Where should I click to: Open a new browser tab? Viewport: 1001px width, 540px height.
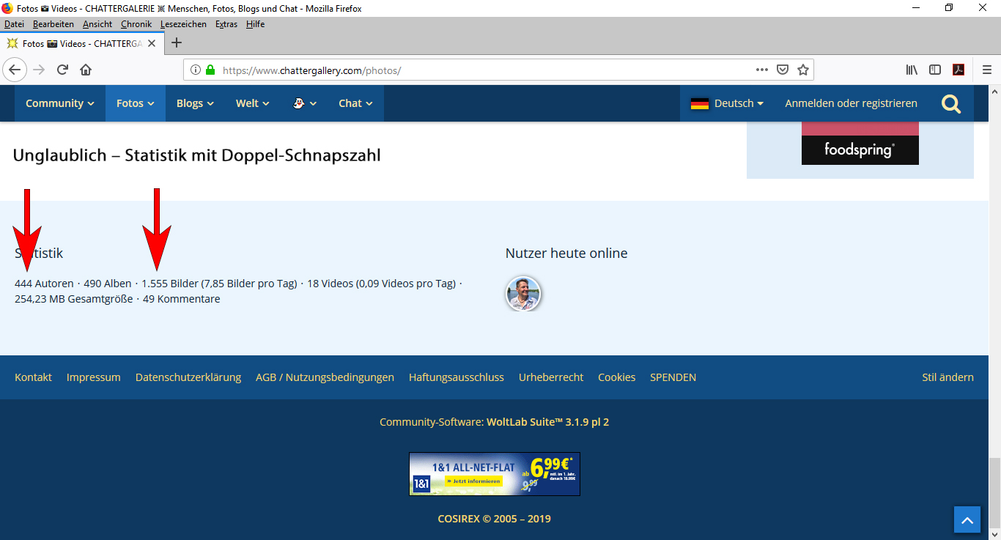point(176,42)
